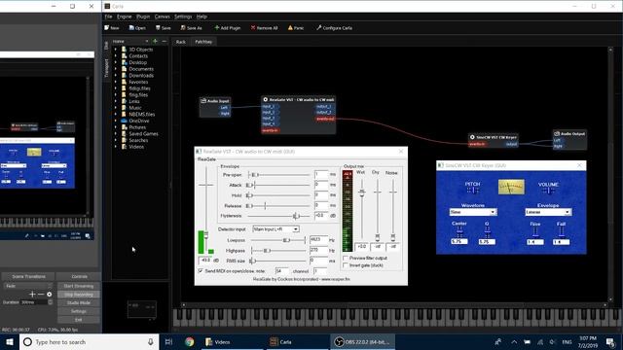Expand the Music folder arrow

click(x=116, y=108)
